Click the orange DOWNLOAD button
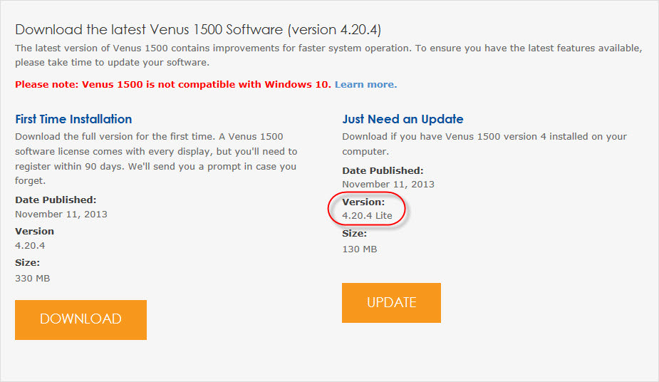The height and width of the screenshot is (382, 659). click(81, 319)
